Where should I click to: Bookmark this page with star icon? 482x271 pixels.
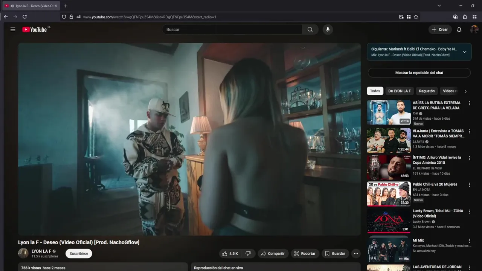click(x=416, y=17)
